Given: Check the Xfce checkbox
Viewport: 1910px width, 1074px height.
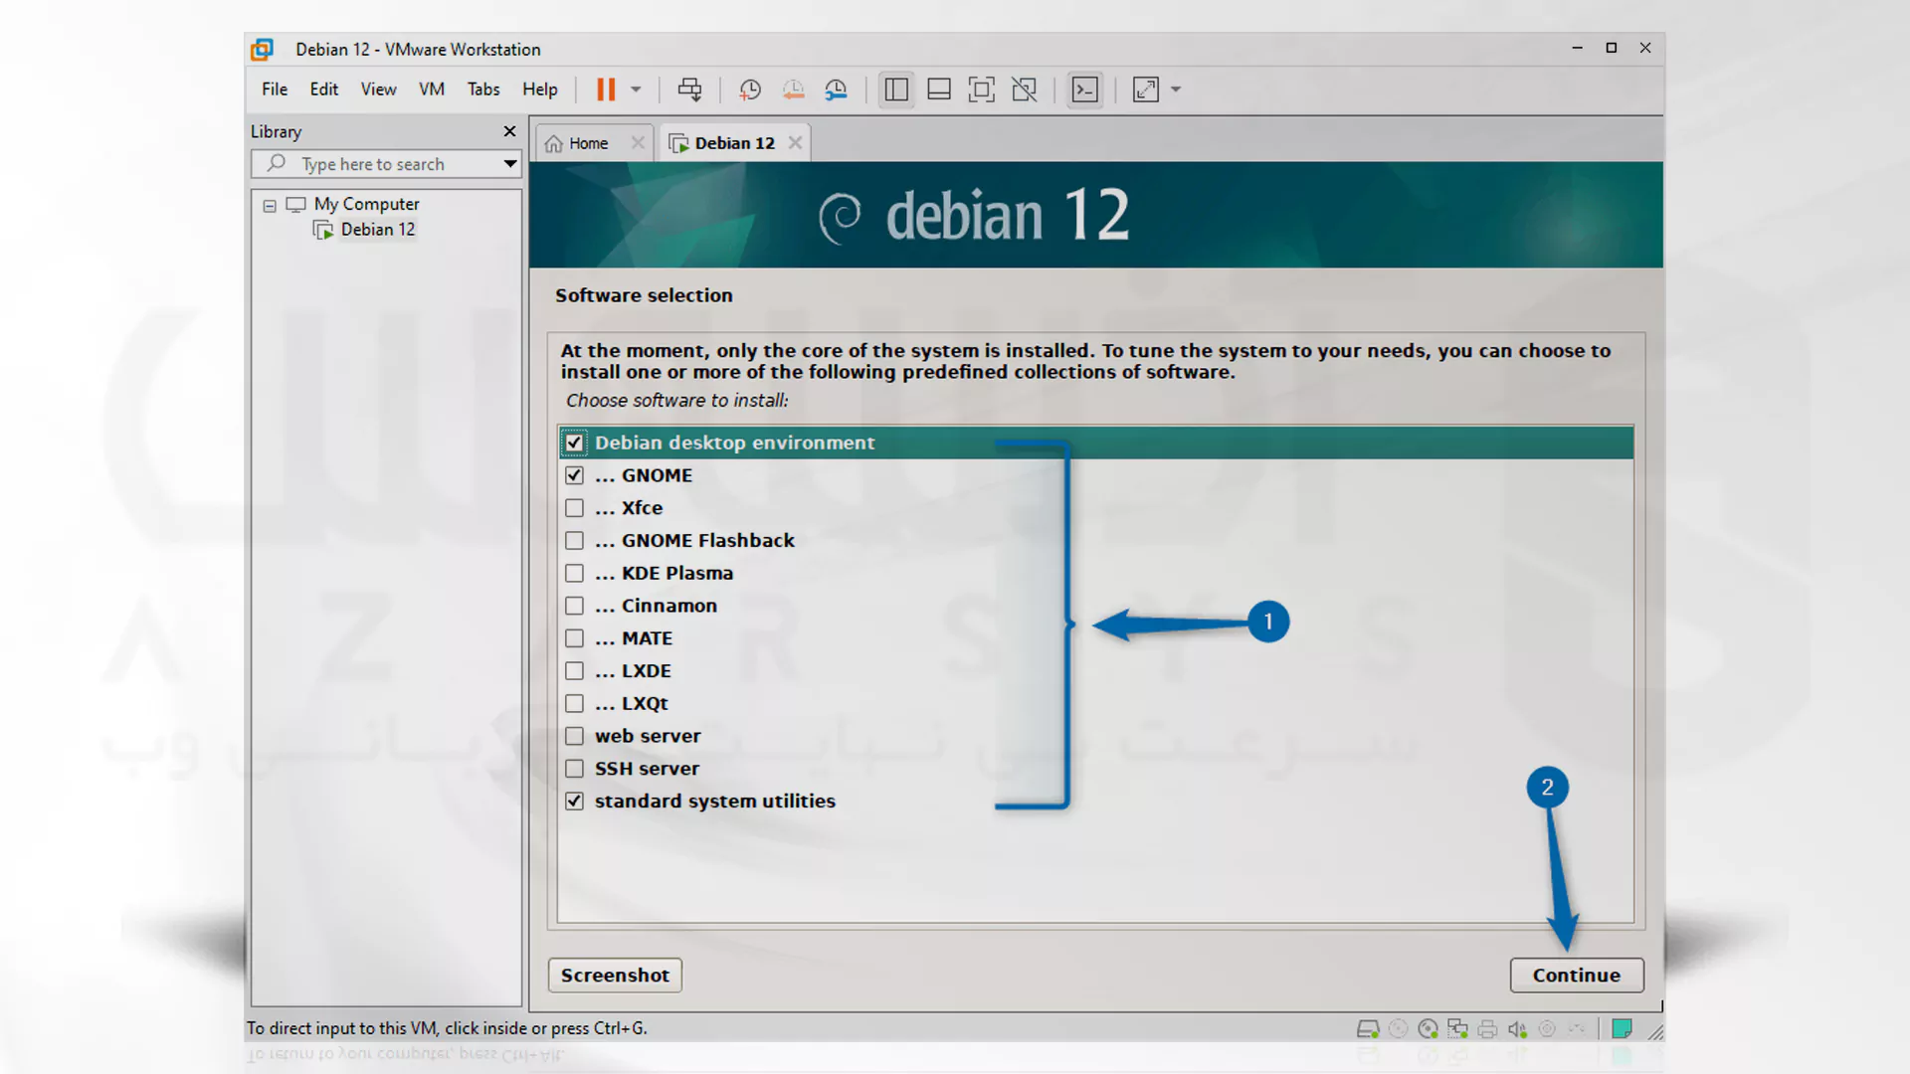Looking at the screenshot, I should tap(574, 508).
